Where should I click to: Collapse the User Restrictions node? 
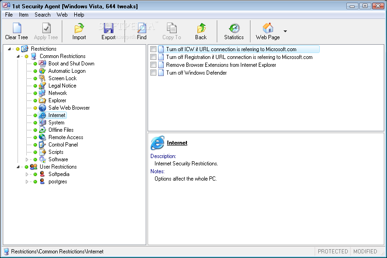click(18, 167)
